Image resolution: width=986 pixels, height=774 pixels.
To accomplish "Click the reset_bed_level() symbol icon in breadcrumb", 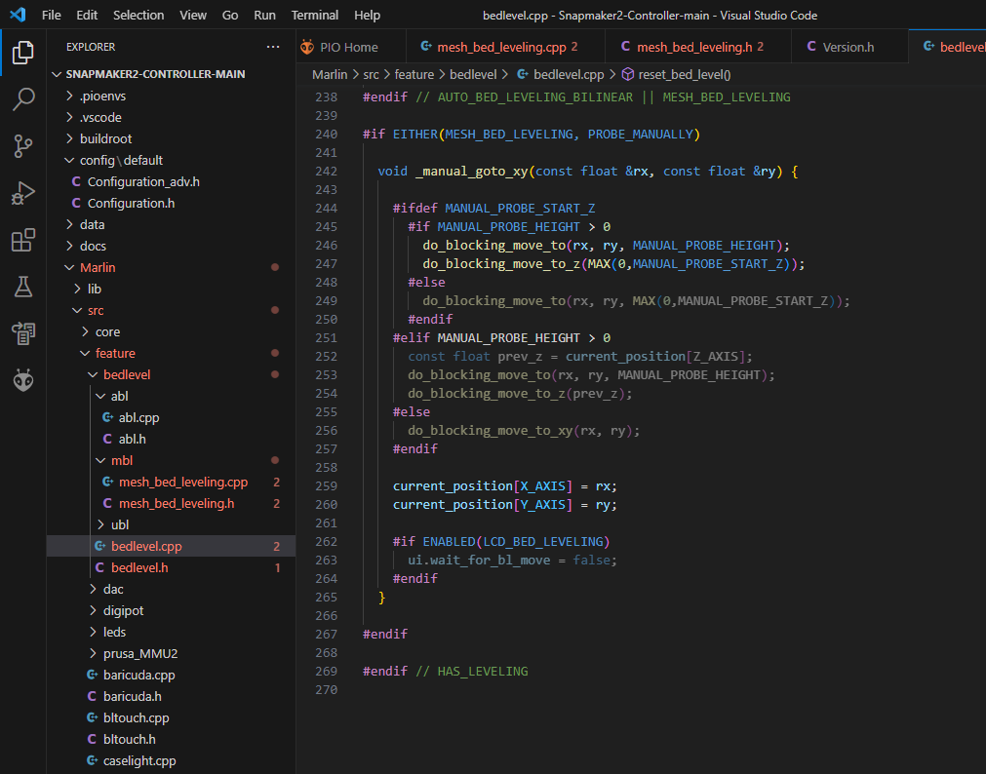I will coord(627,74).
